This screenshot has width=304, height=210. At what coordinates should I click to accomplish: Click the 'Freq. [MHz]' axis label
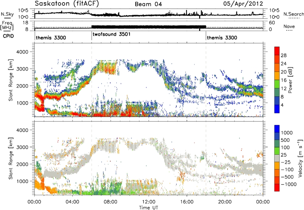pos(7,26)
